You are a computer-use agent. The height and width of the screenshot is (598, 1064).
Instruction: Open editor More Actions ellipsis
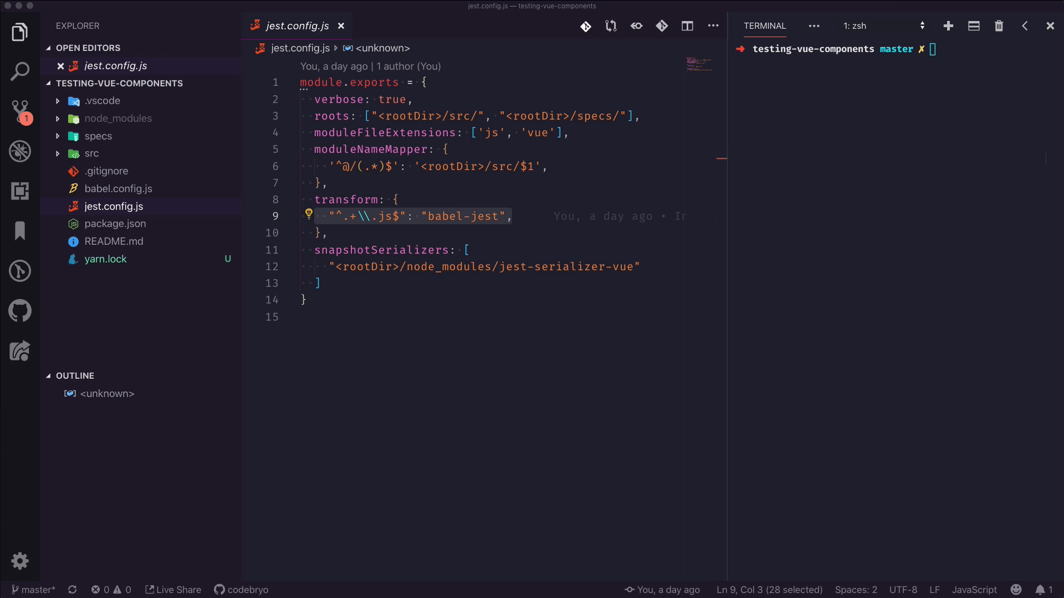(713, 26)
